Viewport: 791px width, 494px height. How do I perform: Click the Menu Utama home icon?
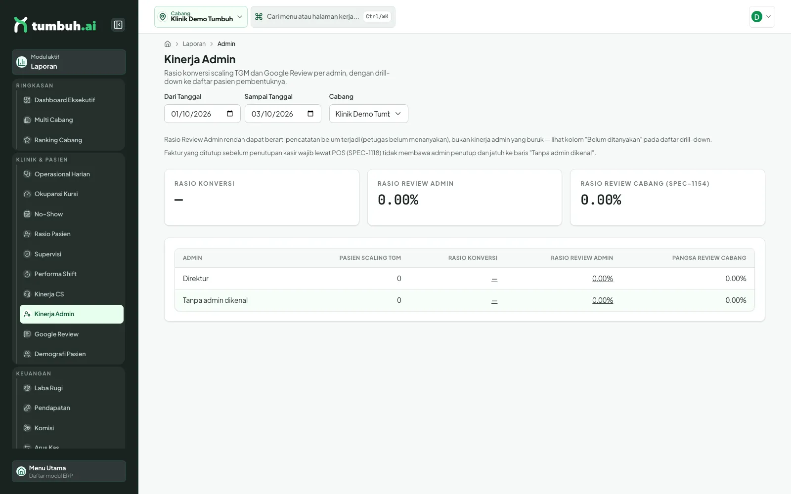(21, 471)
